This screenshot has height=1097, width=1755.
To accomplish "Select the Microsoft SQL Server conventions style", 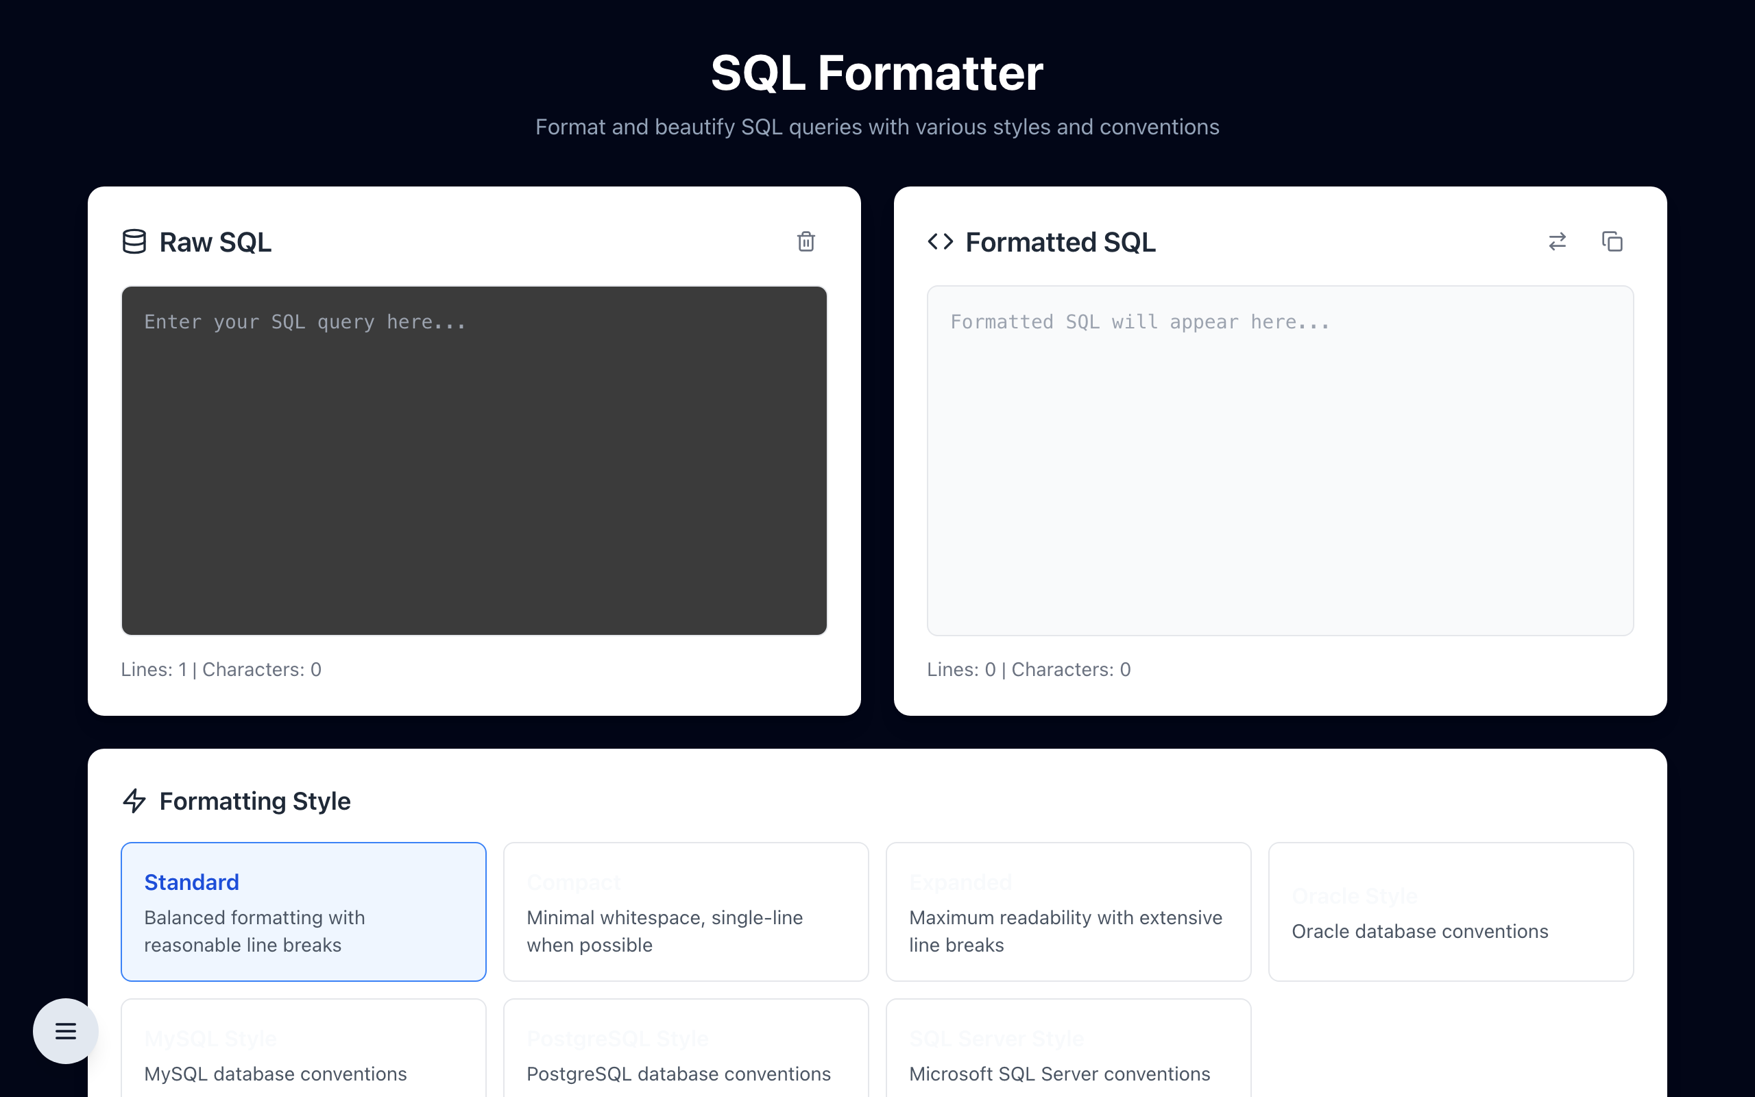I will [x=1068, y=1048].
